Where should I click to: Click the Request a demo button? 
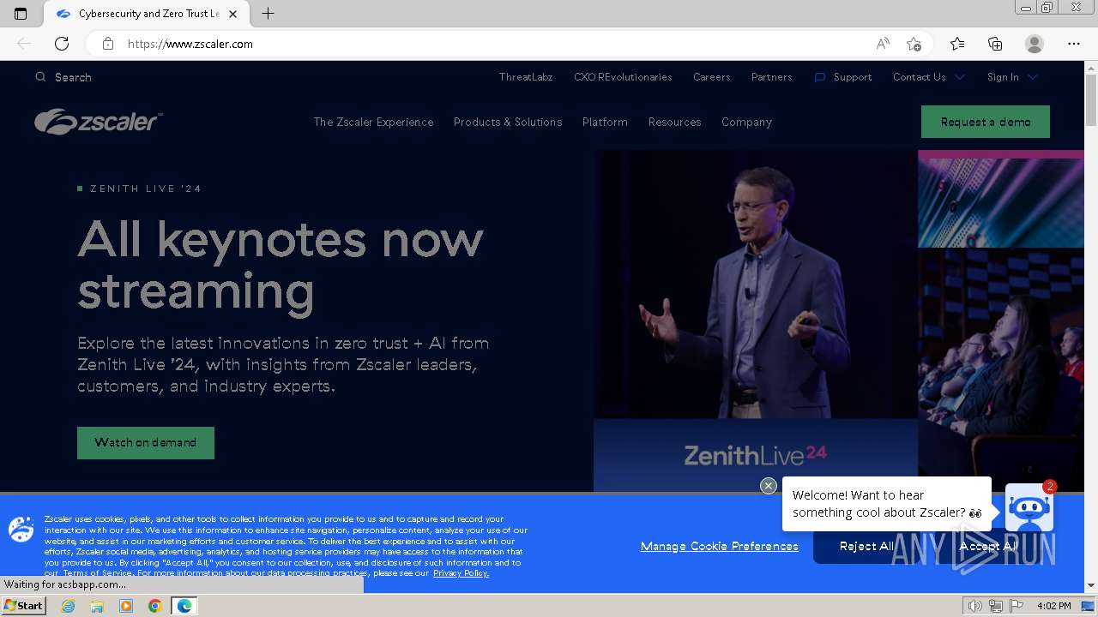[986, 122]
